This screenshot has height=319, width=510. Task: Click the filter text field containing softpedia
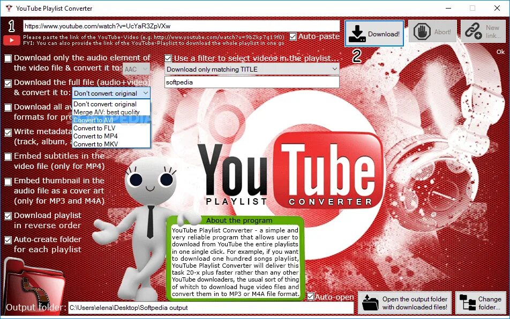(x=252, y=82)
